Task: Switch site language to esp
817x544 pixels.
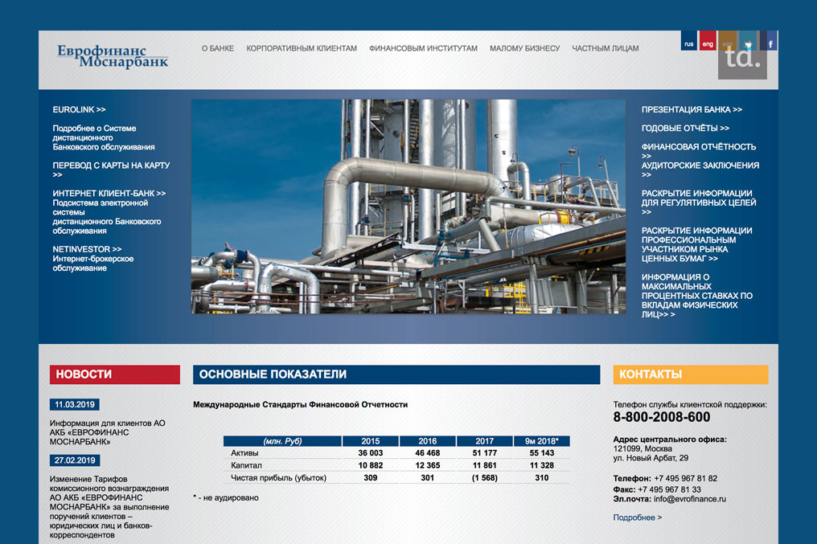Action: coord(728,41)
